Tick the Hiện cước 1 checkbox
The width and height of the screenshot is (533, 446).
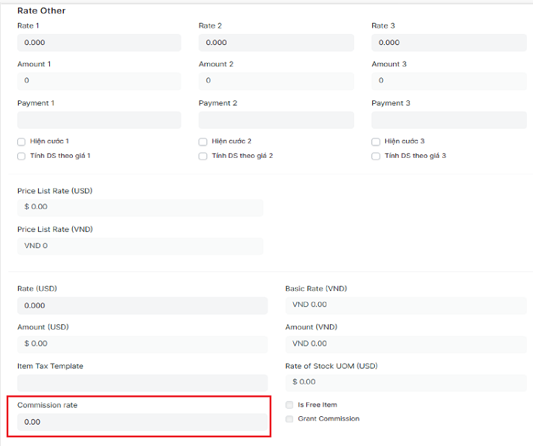pyautogui.click(x=21, y=142)
